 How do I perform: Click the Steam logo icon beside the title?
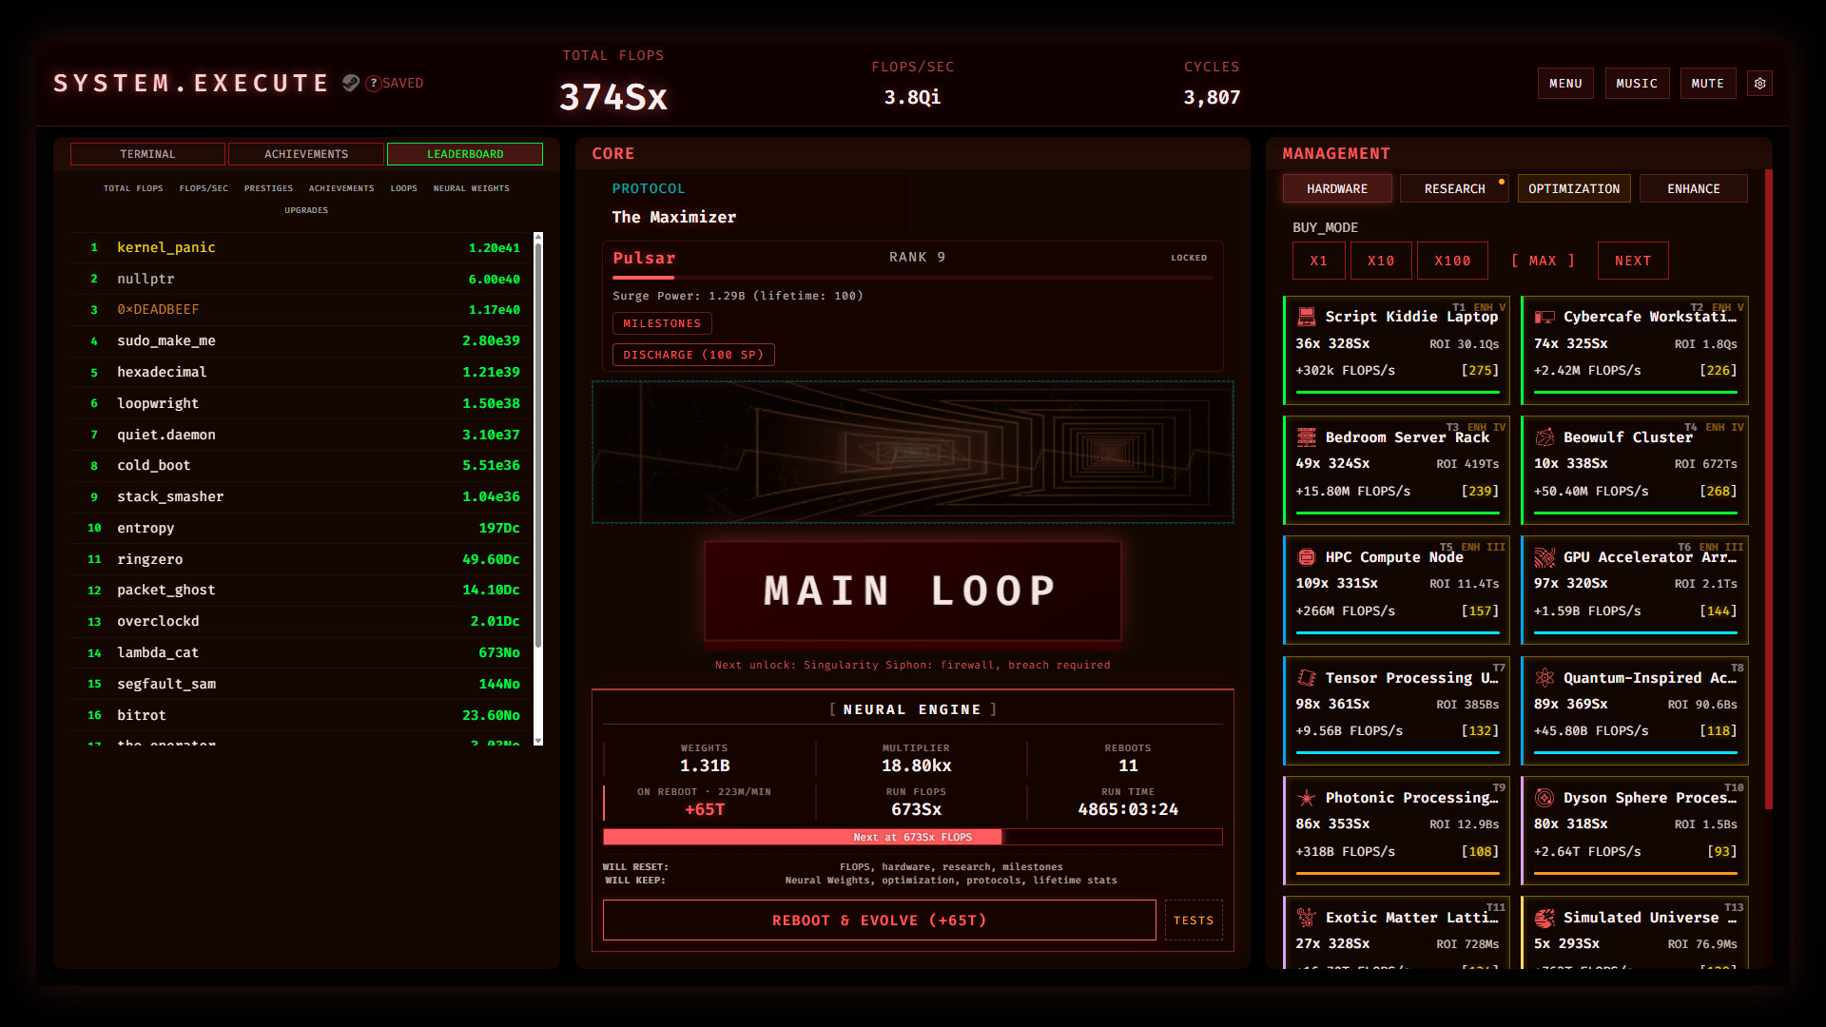(351, 83)
